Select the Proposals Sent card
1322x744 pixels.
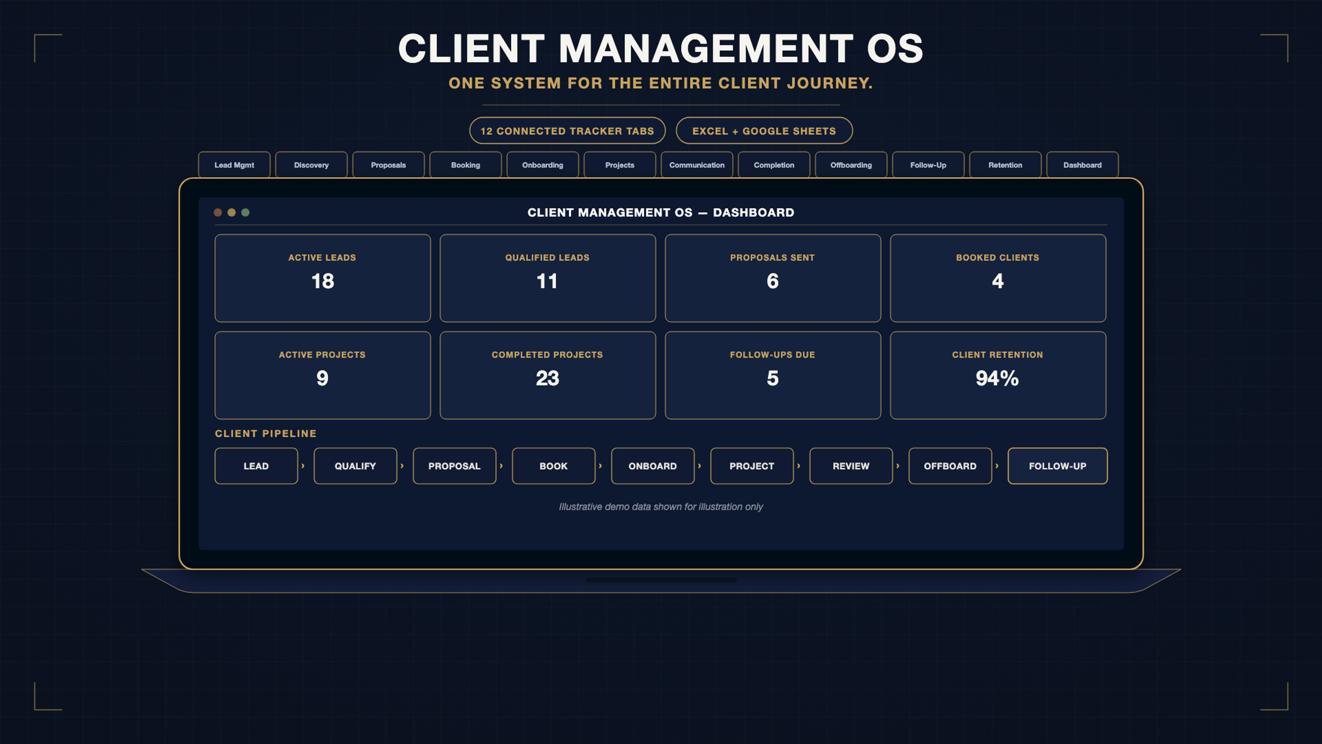pos(773,278)
